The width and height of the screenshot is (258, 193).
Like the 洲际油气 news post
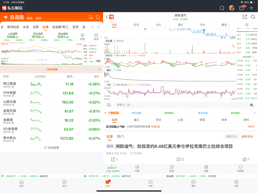246,159
